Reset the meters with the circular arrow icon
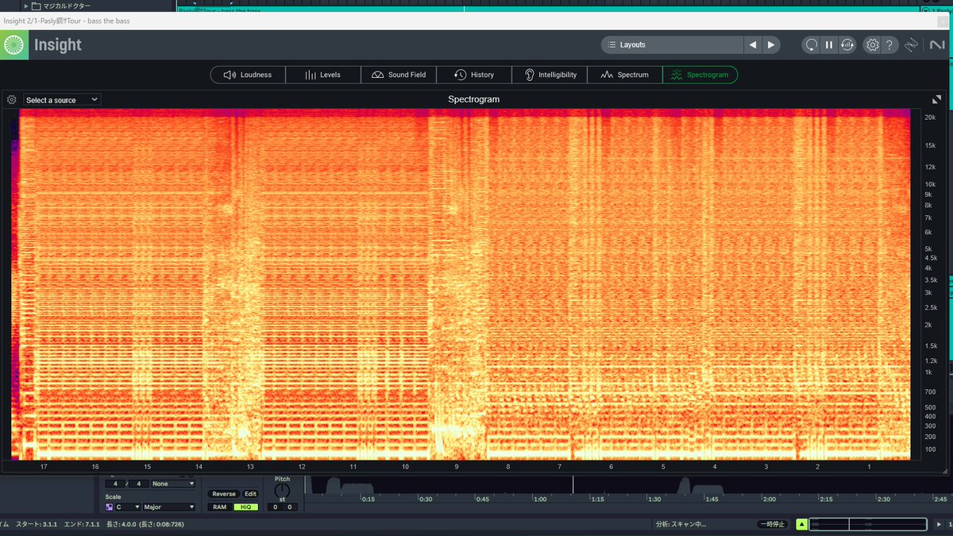953x536 pixels. coord(811,45)
